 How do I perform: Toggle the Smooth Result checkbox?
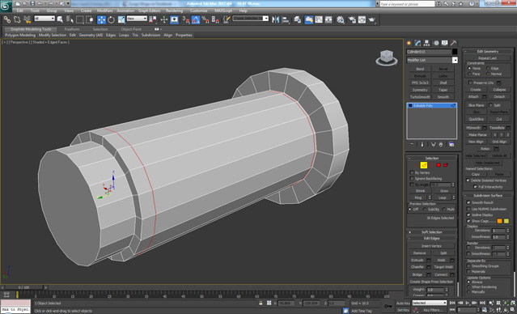(x=468, y=202)
